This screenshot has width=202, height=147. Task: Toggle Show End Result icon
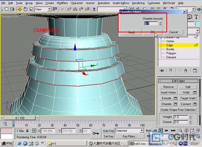[x=170, y=70]
